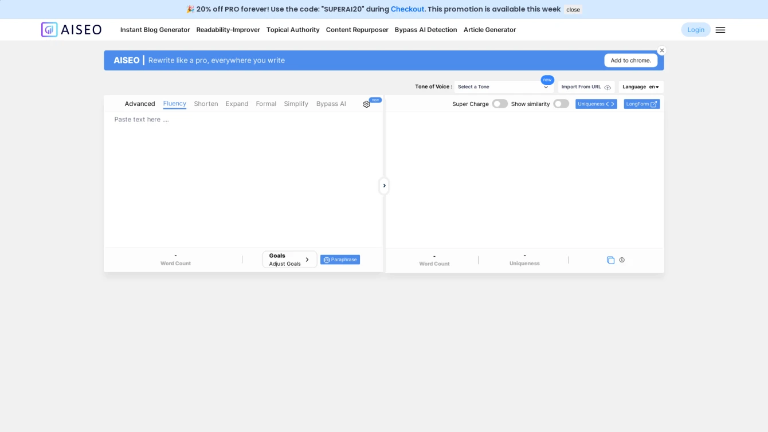Viewport: 768px width, 432px height.
Task: Open Topical Authority menu item
Action: 293,30
